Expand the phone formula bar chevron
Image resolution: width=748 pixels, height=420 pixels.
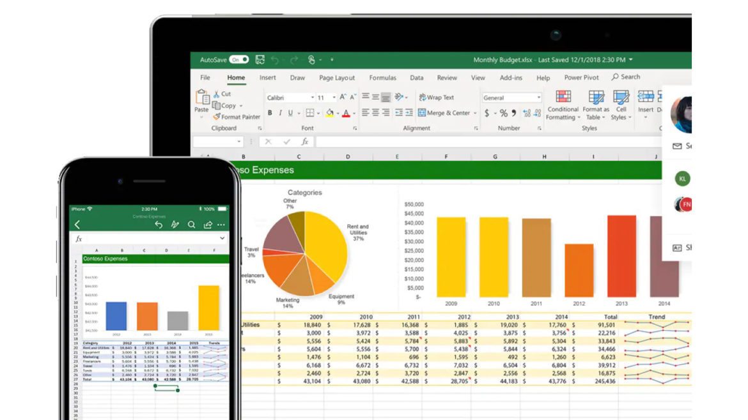tap(222, 239)
